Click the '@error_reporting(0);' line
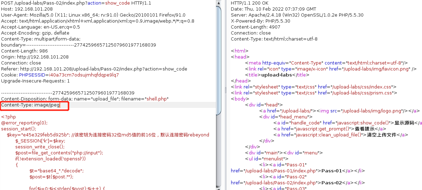The height and width of the screenshot is (190, 422). (24, 123)
